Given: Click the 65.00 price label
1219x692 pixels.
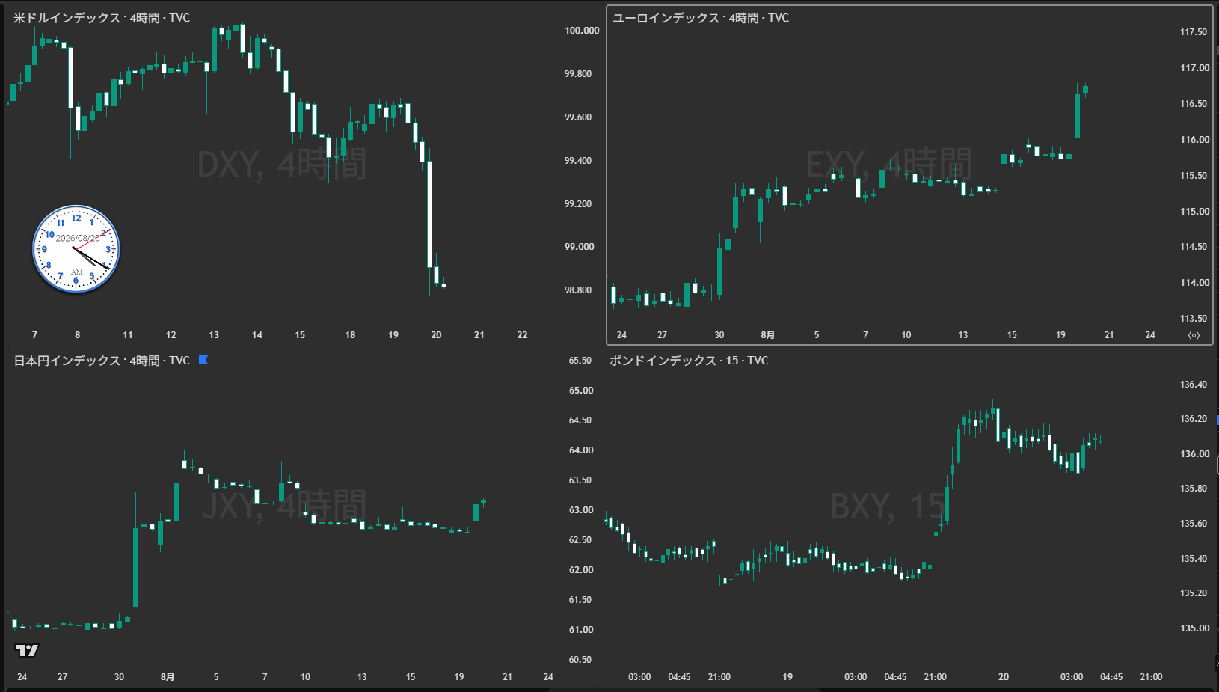Looking at the screenshot, I should 581,391.
